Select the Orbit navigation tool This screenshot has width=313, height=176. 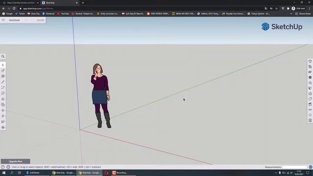[x=3, y=127]
